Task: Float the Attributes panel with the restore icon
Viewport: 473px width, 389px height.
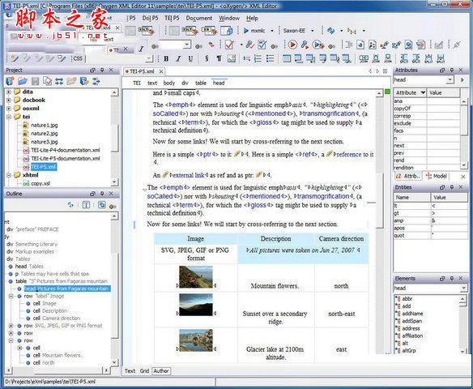Action: tap(442, 70)
